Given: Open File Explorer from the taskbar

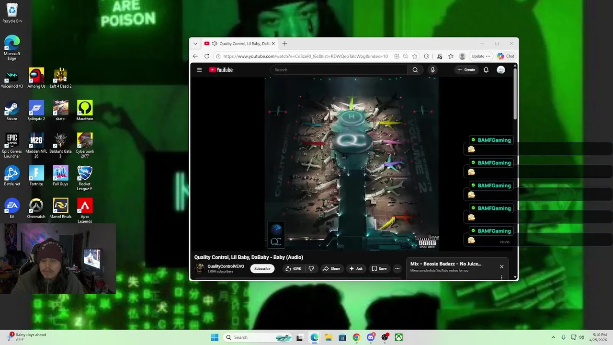Looking at the screenshot, I should pyautogui.click(x=328, y=337).
